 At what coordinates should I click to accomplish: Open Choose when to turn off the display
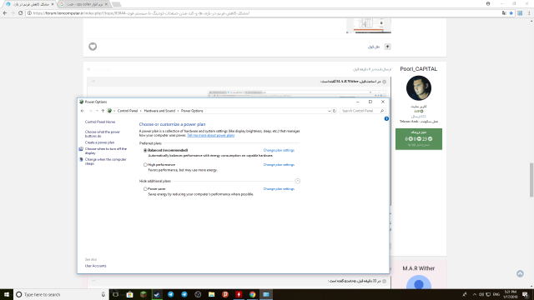106,151
